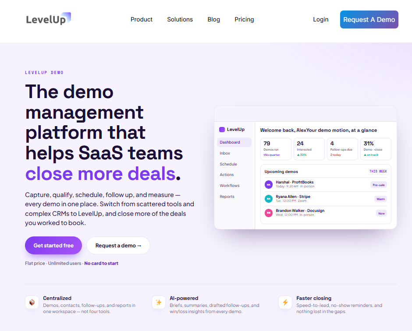Click the Get started free button
The image size is (412, 331).
tap(53, 246)
